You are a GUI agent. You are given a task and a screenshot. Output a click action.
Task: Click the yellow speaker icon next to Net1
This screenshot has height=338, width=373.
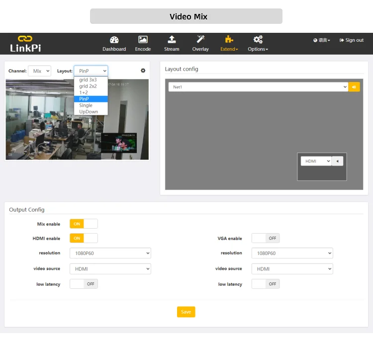tap(354, 87)
